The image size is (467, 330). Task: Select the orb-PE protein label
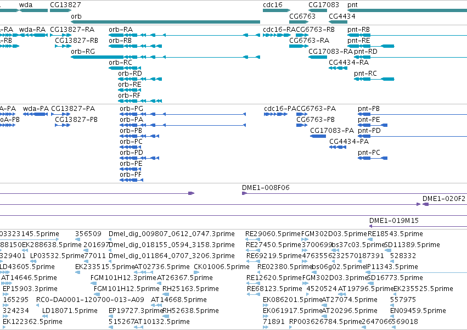131,164
